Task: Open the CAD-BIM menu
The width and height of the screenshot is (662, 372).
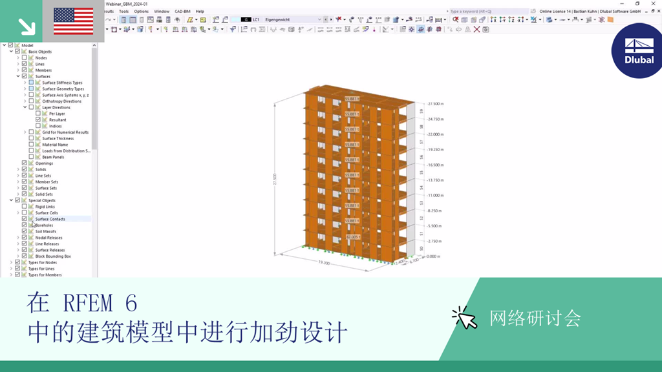Action: tap(182, 11)
